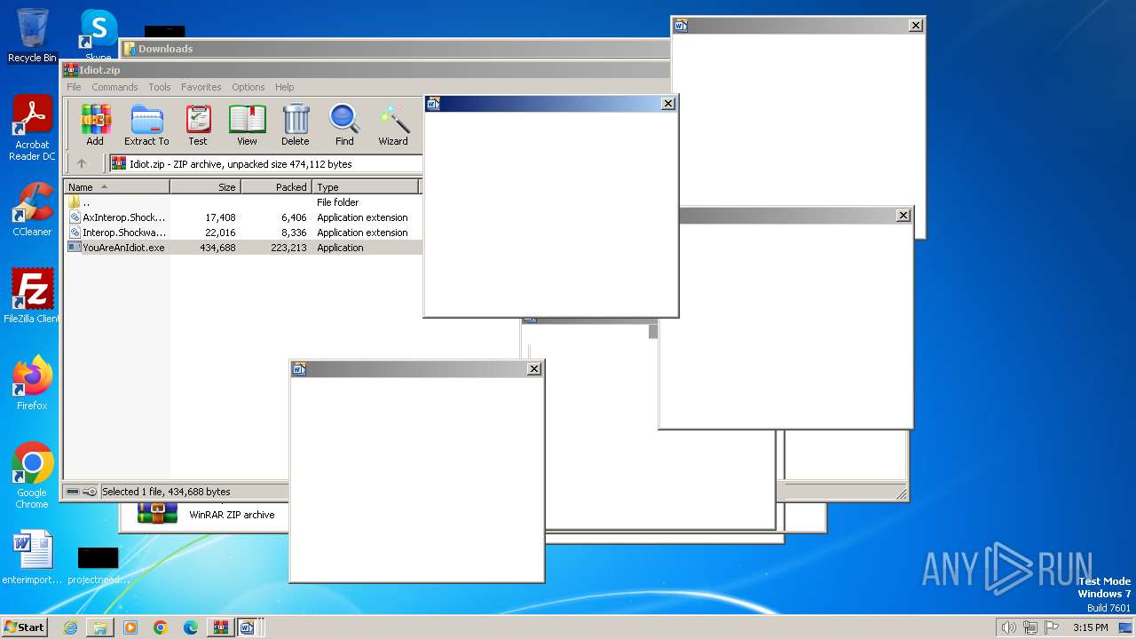Open Microsoft Edge from the taskbar
Screen dimensions: 1136x639
coord(191,627)
